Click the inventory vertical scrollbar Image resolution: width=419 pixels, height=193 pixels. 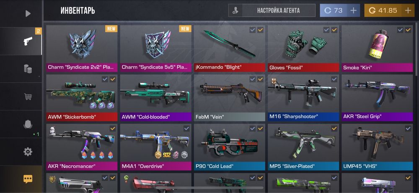pyautogui.click(x=416, y=48)
